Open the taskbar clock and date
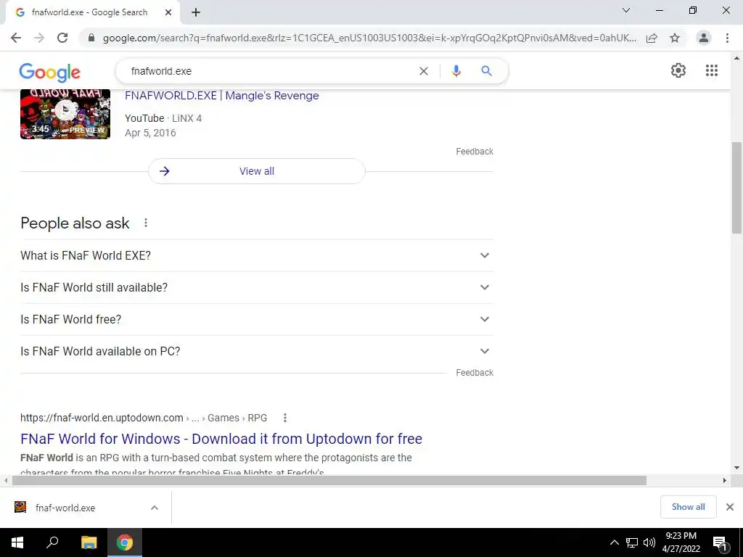This screenshot has height=557, width=743. pos(681,542)
